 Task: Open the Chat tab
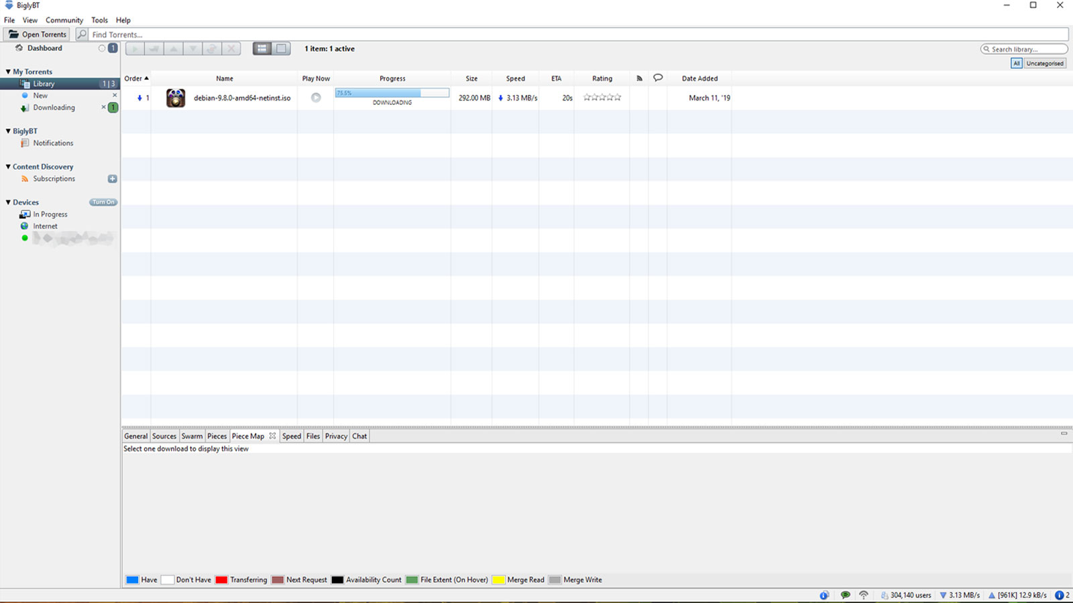(359, 436)
